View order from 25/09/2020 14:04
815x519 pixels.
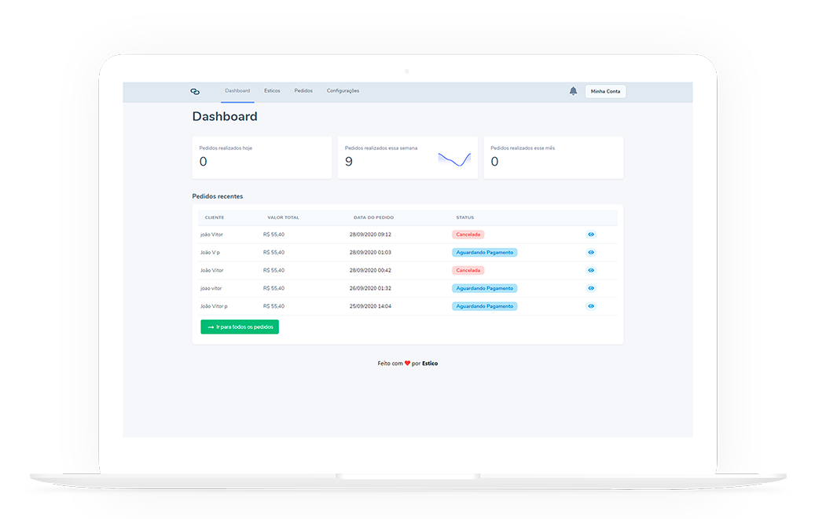591,306
